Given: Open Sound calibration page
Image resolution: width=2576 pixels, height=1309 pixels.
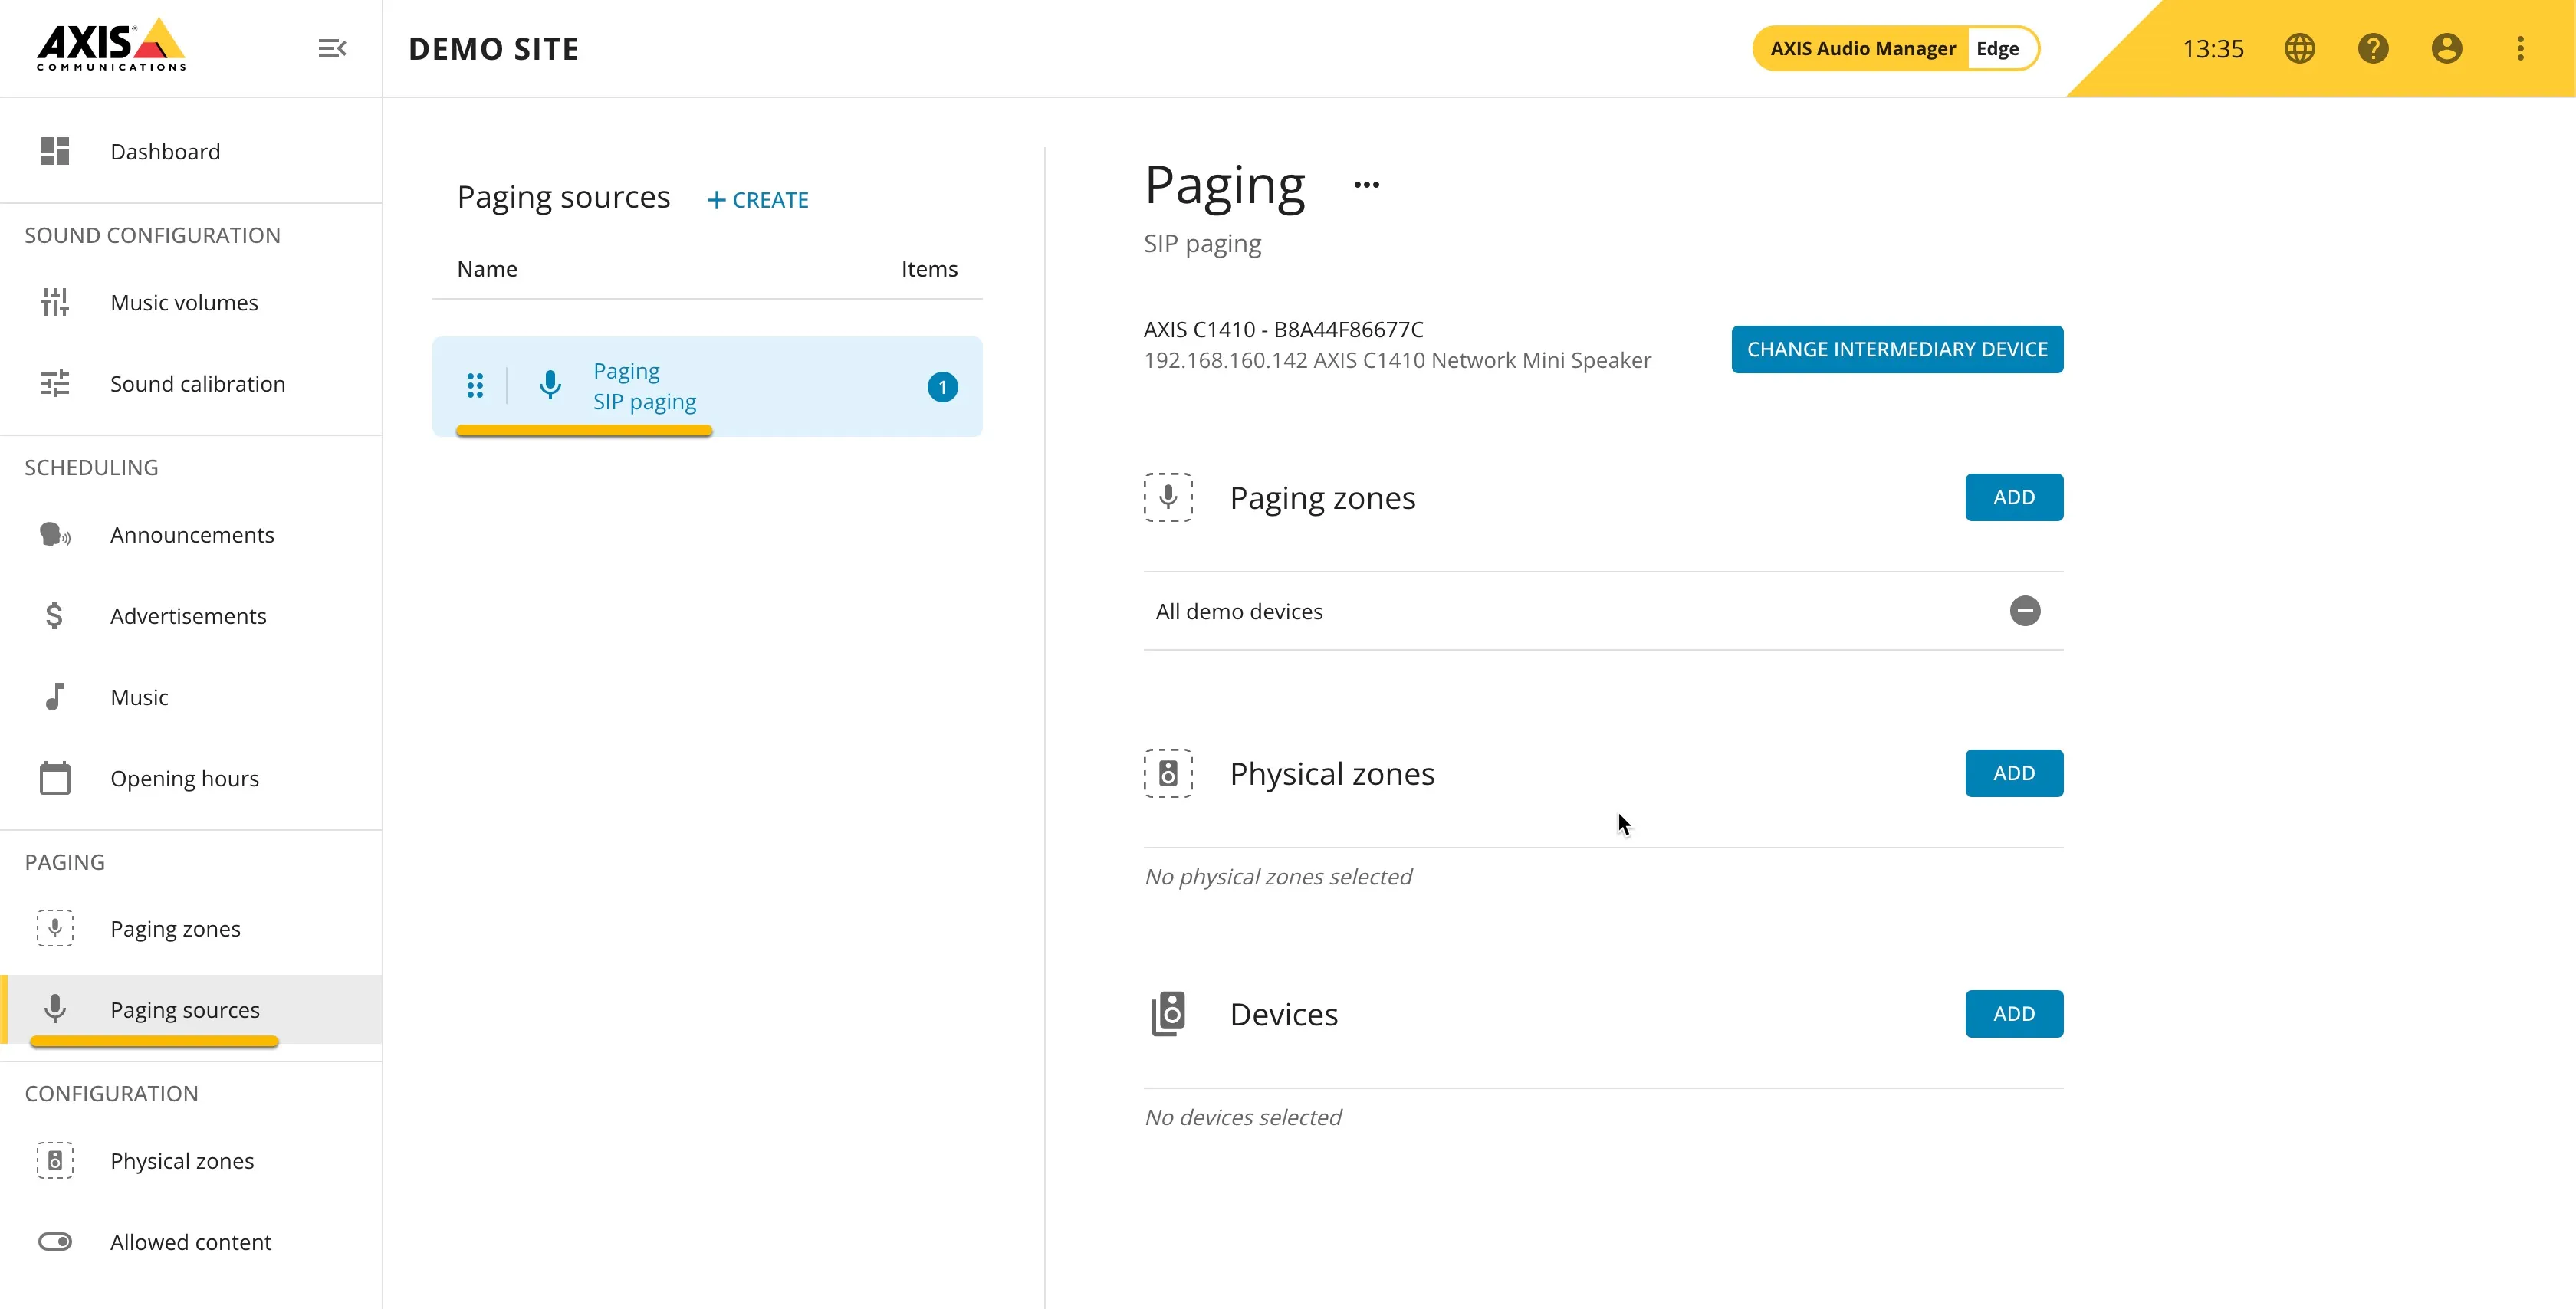Looking at the screenshot, I should [x=191, y=383].
